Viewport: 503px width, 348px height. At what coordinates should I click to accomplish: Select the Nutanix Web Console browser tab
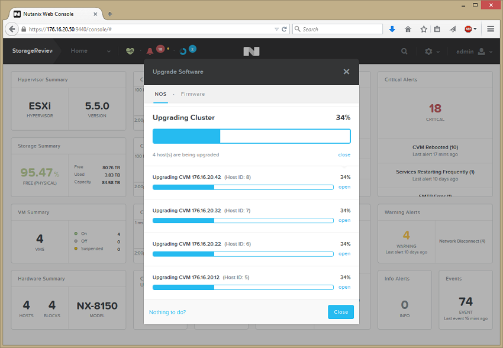pos(54,14)
